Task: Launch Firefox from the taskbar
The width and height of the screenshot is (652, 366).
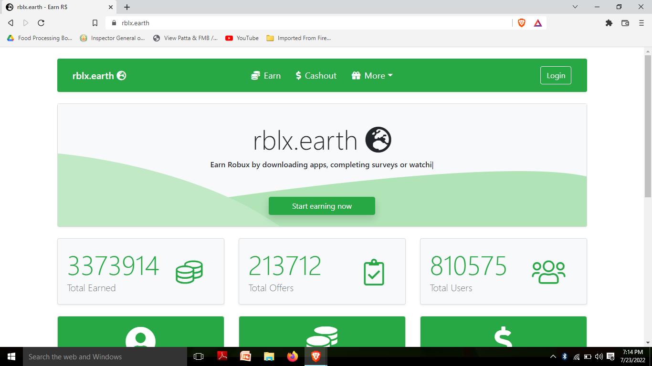Action: pos(292,356)
